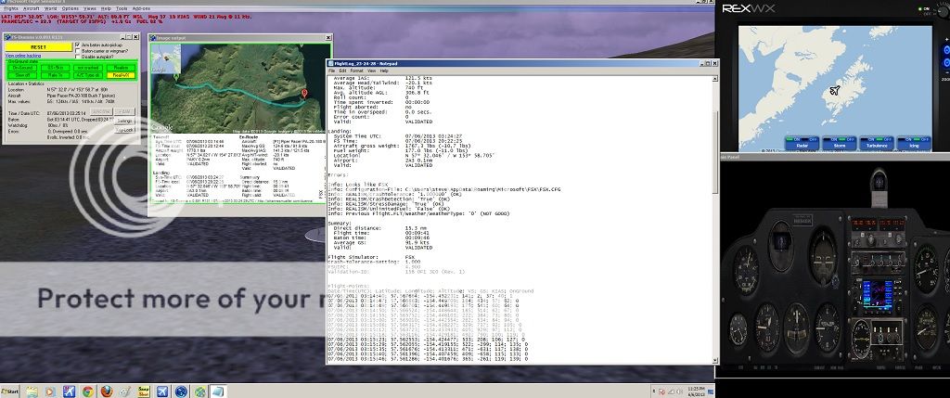Open the Help menu in Notepad
This screenshot has height=398, width=950.
click(384, 71)
